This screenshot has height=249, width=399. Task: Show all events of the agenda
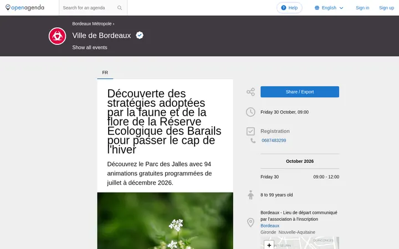[90, 48]
